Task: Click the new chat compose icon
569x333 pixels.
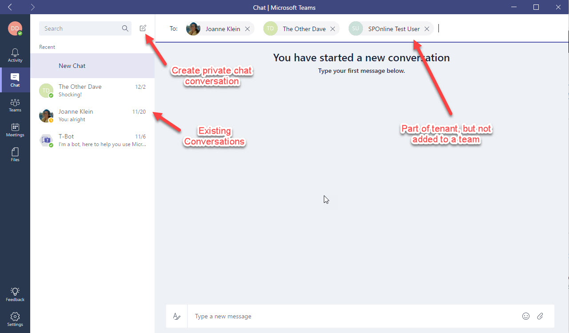Action: click(143, 28)
